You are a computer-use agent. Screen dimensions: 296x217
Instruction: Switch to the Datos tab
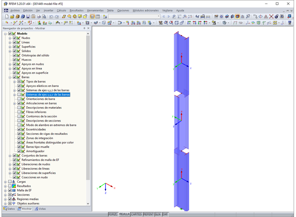pyautogui.click(x=9, y=209)
